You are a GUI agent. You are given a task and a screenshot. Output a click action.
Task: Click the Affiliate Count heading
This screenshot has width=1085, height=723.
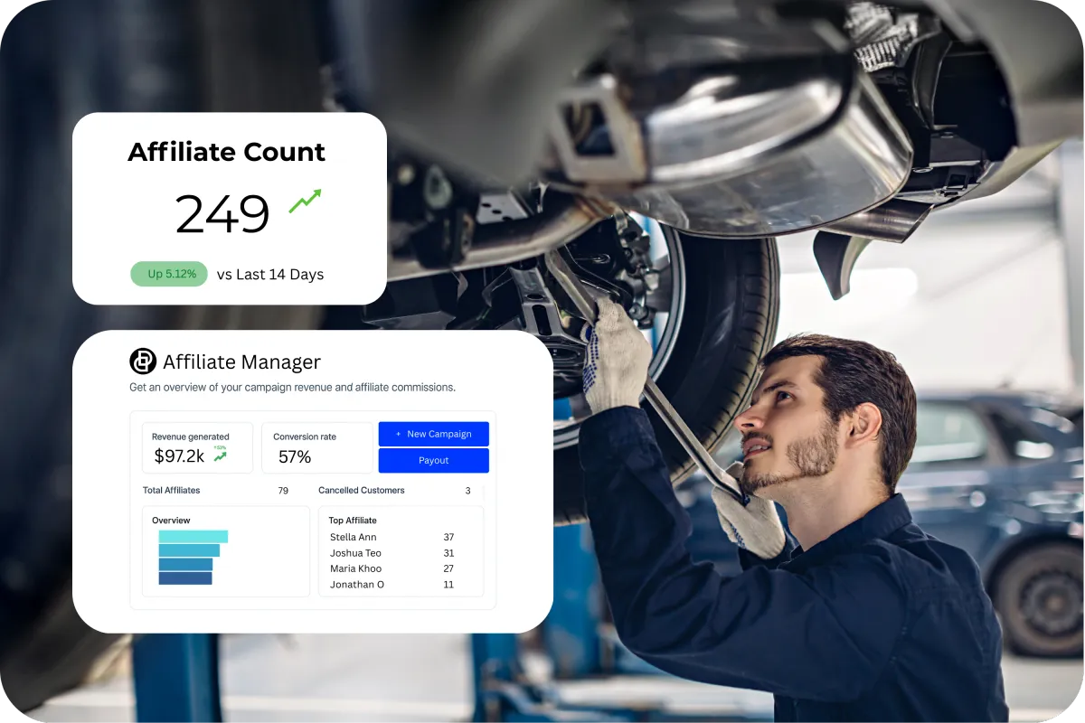pyautogui.click(x=227, y=152)
